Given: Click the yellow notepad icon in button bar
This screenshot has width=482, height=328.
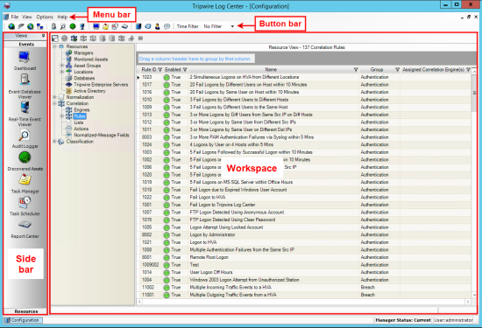Looking at the screenshot, I should 105,26.
